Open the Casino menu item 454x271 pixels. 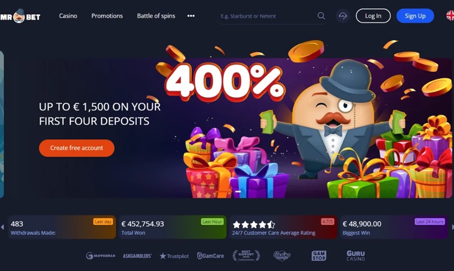tap(68, 16)
